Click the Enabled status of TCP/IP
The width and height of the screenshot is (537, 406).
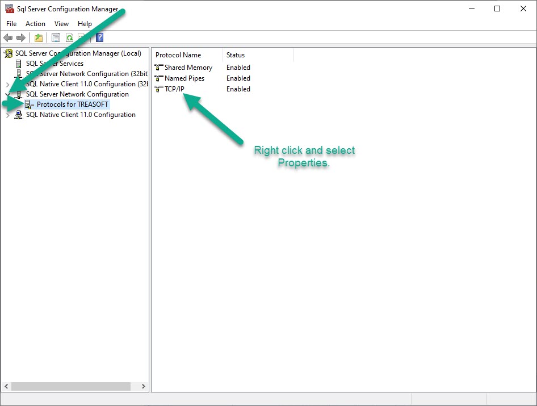click(x=238, y=89)
